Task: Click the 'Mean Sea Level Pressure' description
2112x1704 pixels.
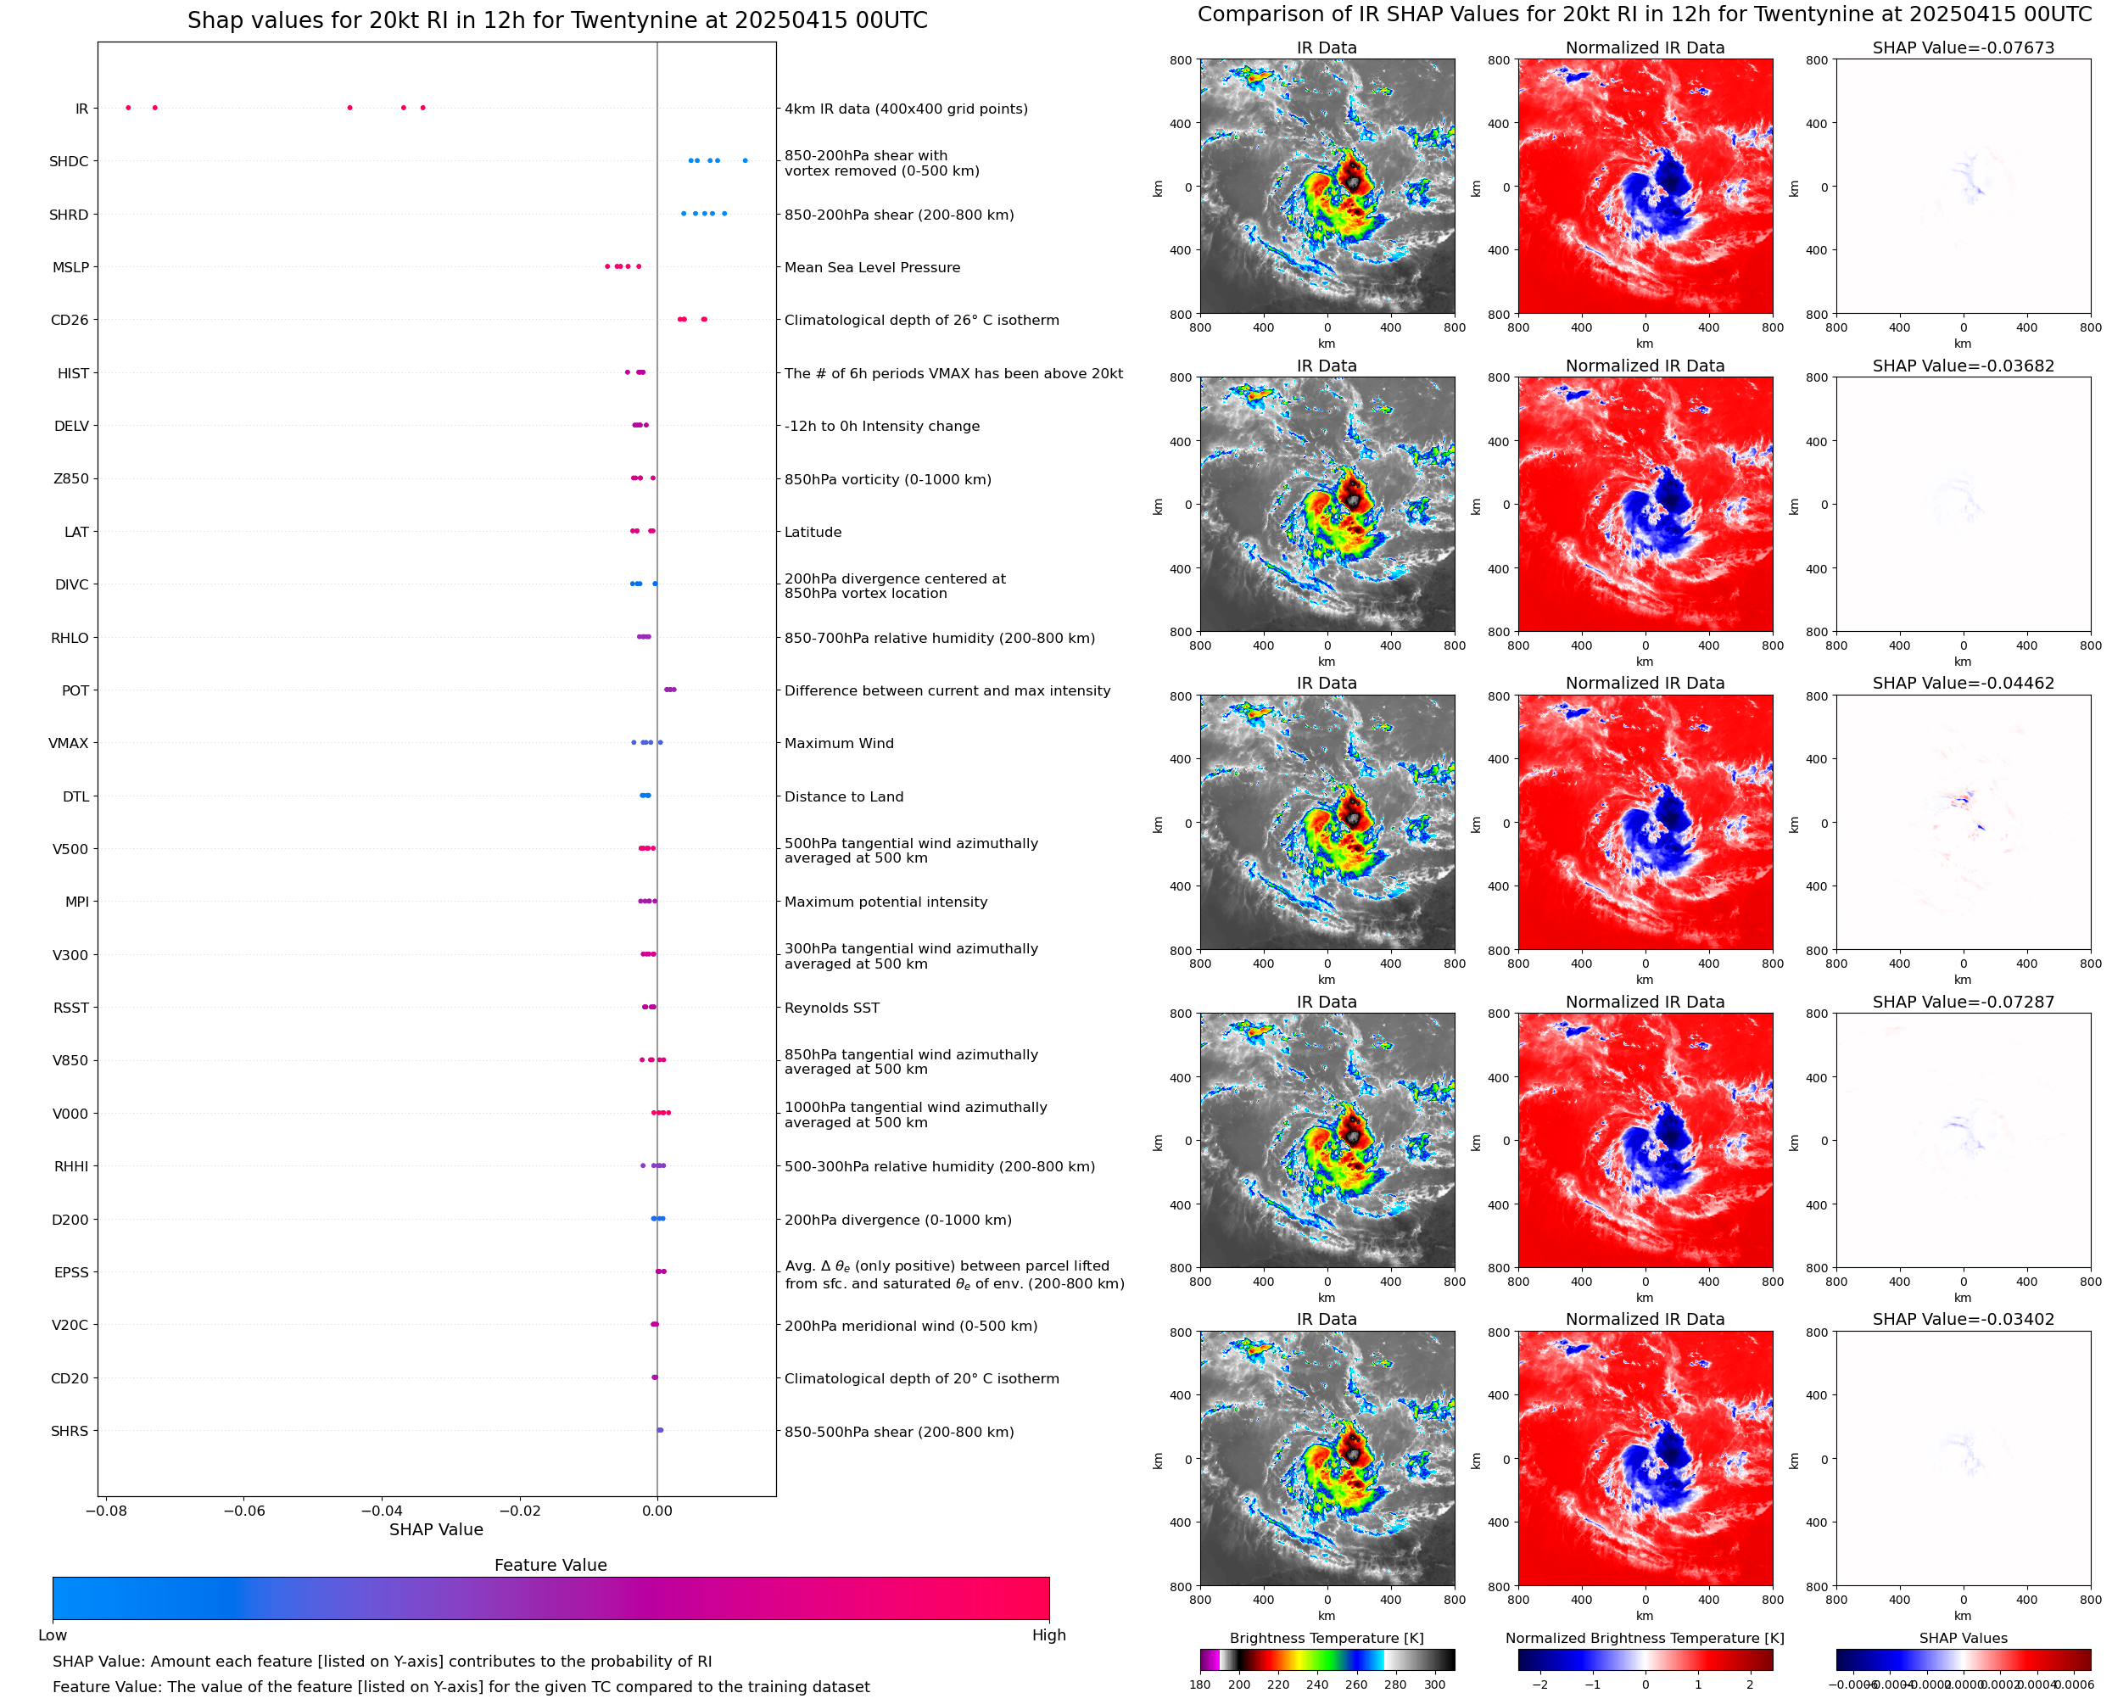Action: coord(871,267)
